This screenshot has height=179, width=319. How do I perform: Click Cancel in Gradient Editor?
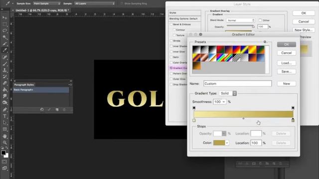pyautogui.click(x=287, y=53)
